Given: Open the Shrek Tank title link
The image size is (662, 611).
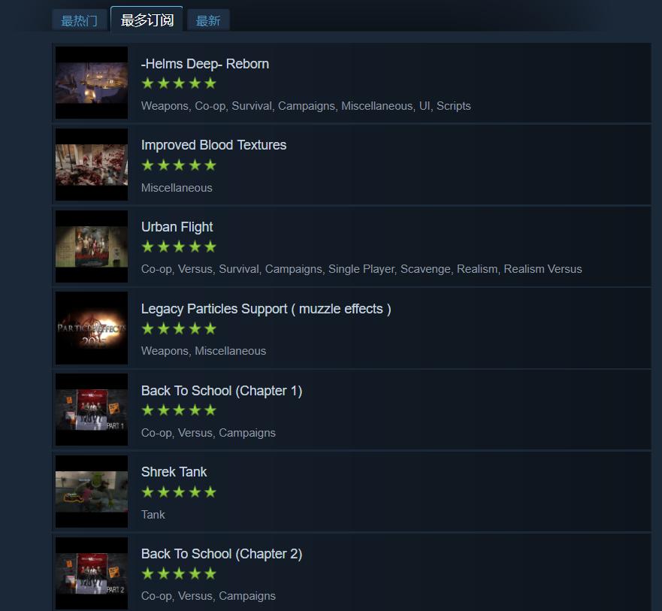Looking at the screenshot, I should click(174, 472).
